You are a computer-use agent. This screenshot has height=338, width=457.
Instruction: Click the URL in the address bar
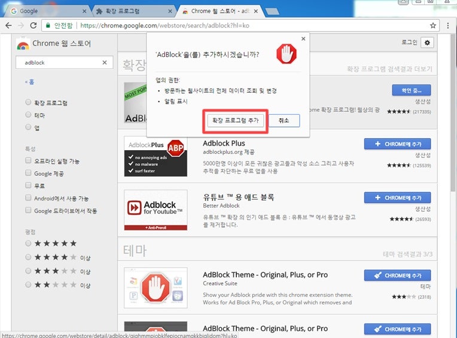[x=164, y=26]
